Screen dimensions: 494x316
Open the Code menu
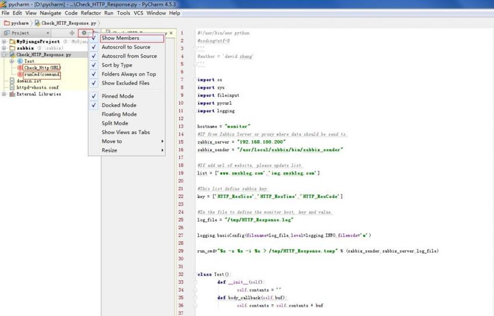[71, 13]
